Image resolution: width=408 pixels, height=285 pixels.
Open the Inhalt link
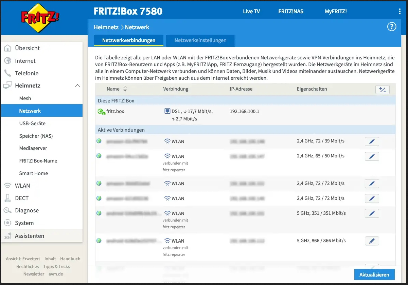click(x=50, y=259)
